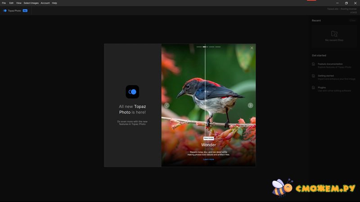Open the Account menu
The image size is (360, 202).
45,3
